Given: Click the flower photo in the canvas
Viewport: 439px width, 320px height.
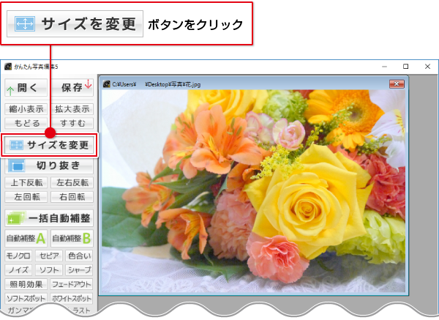Looking at the screenshot, I should click(253, 191).
